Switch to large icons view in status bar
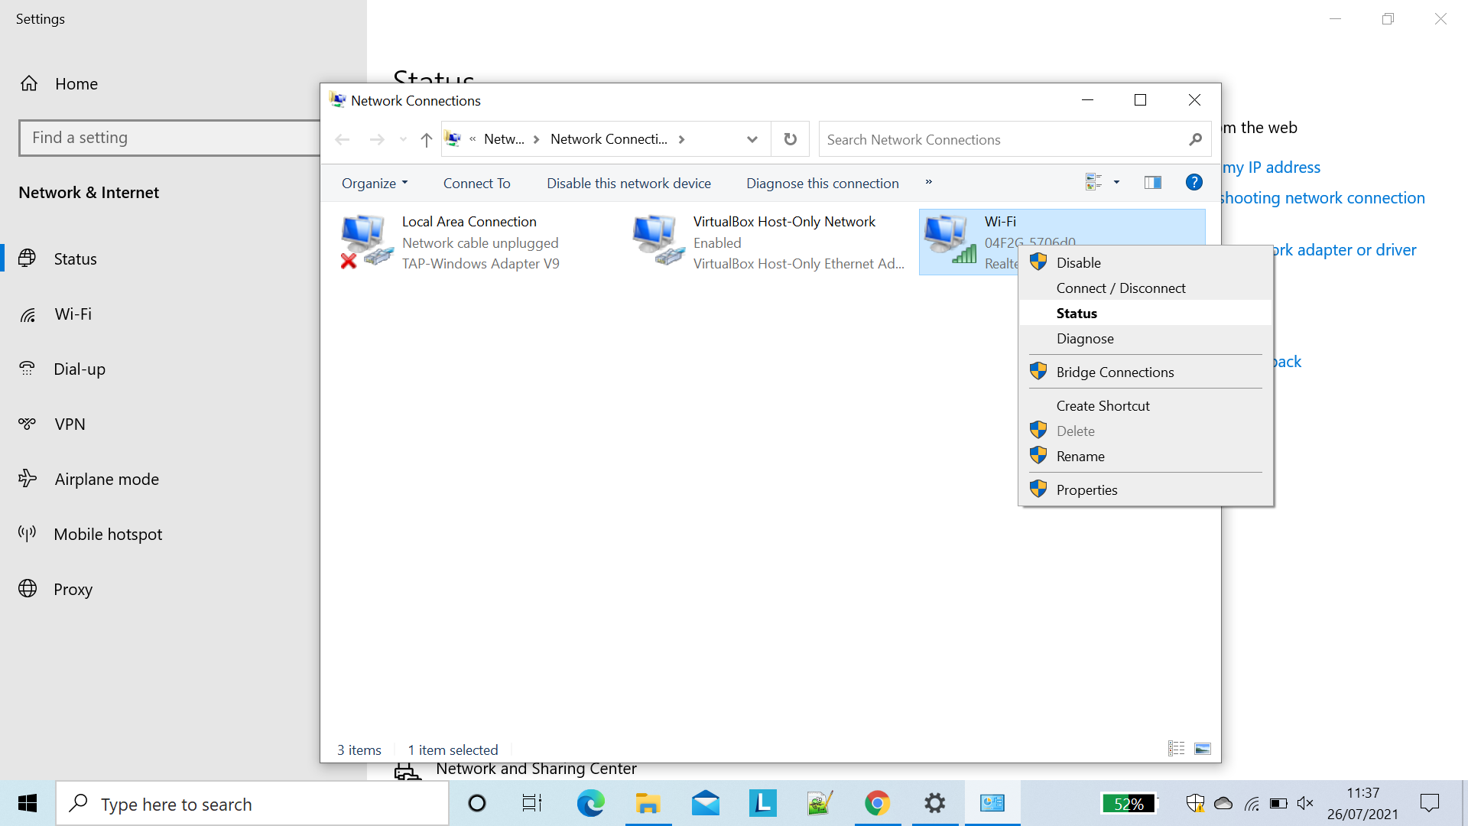1468x826 pixels. click(1203, 749)
